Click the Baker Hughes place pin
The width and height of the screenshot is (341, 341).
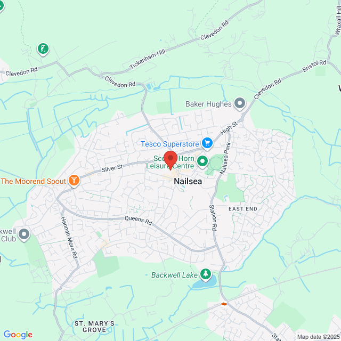pos(240,103)
